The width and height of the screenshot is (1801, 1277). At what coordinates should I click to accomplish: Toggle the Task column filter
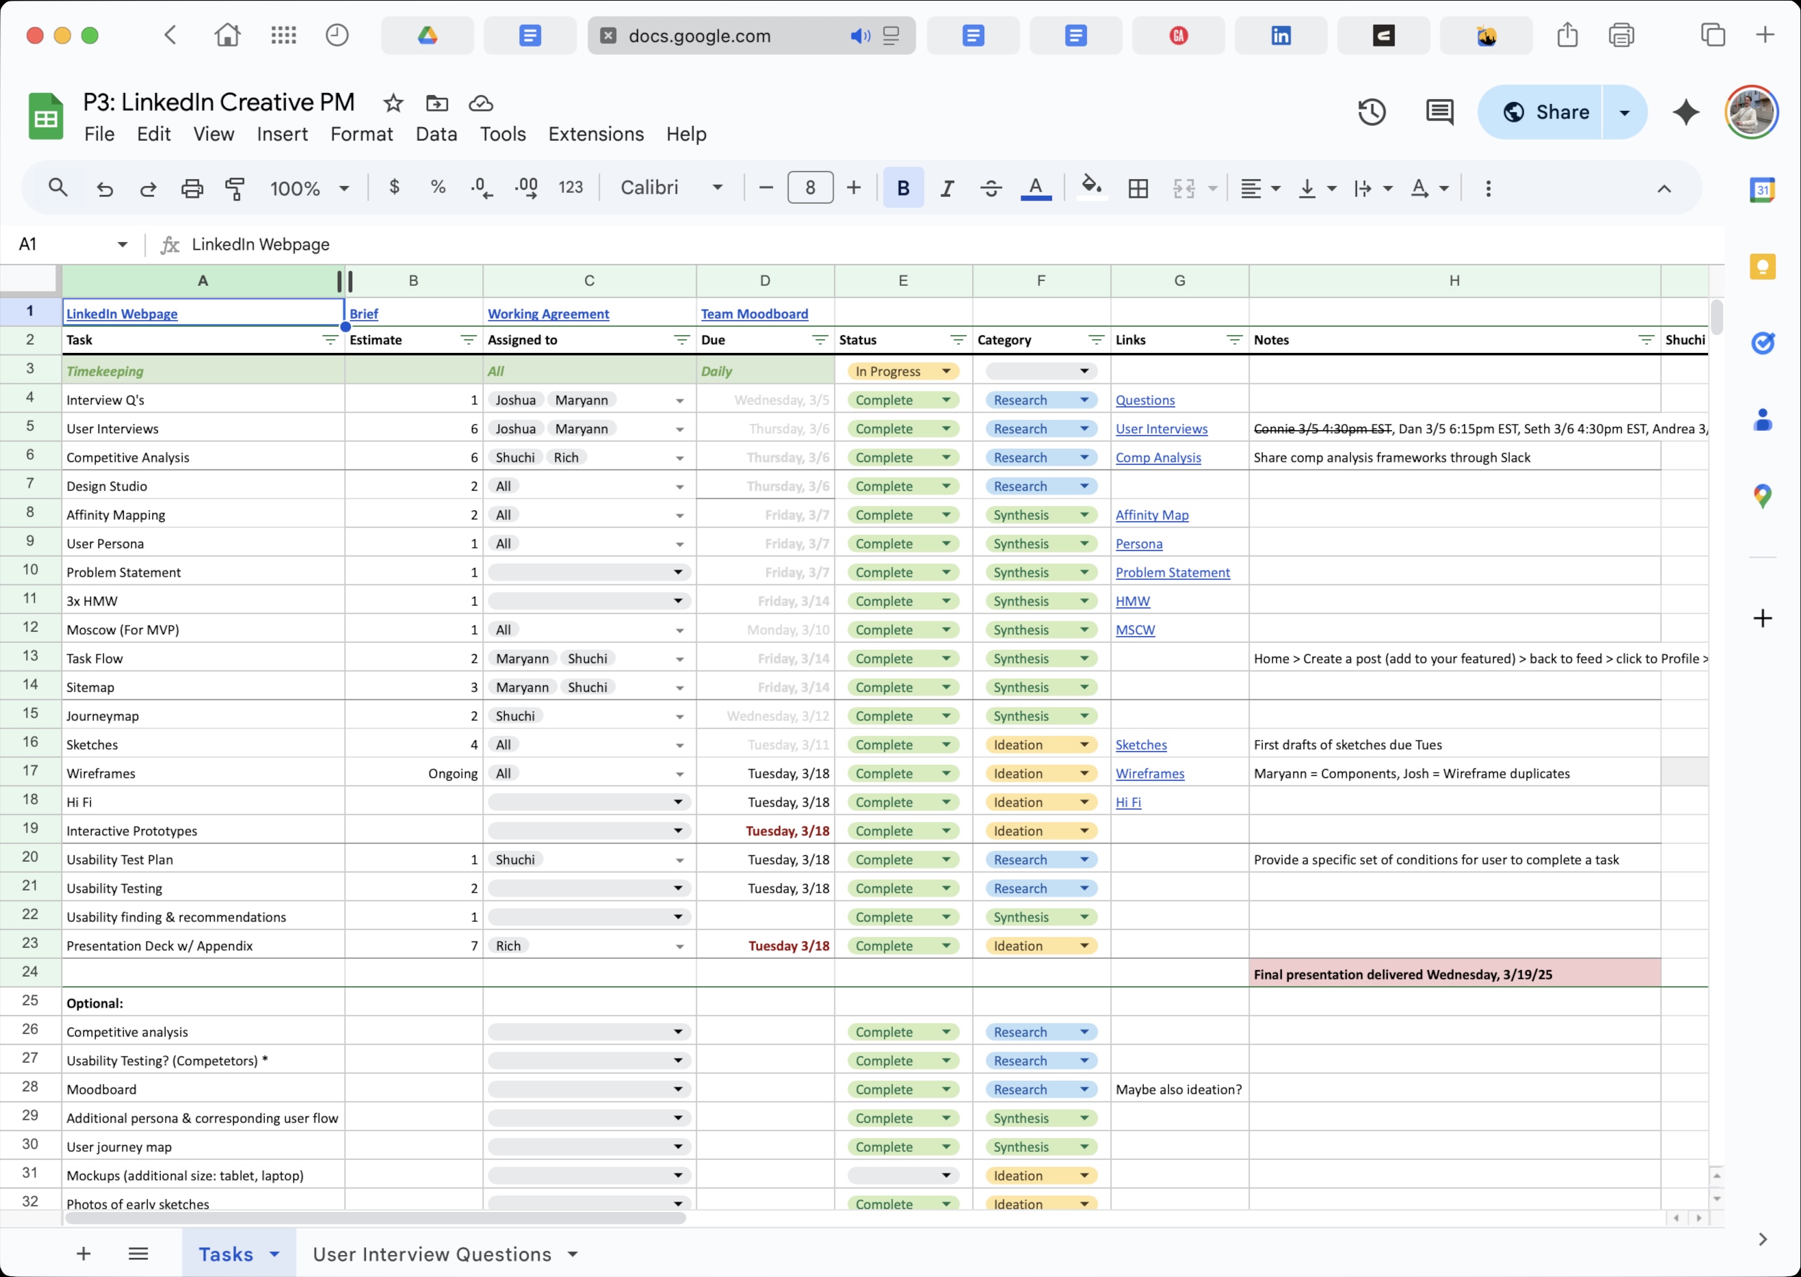tap(330, 340)
